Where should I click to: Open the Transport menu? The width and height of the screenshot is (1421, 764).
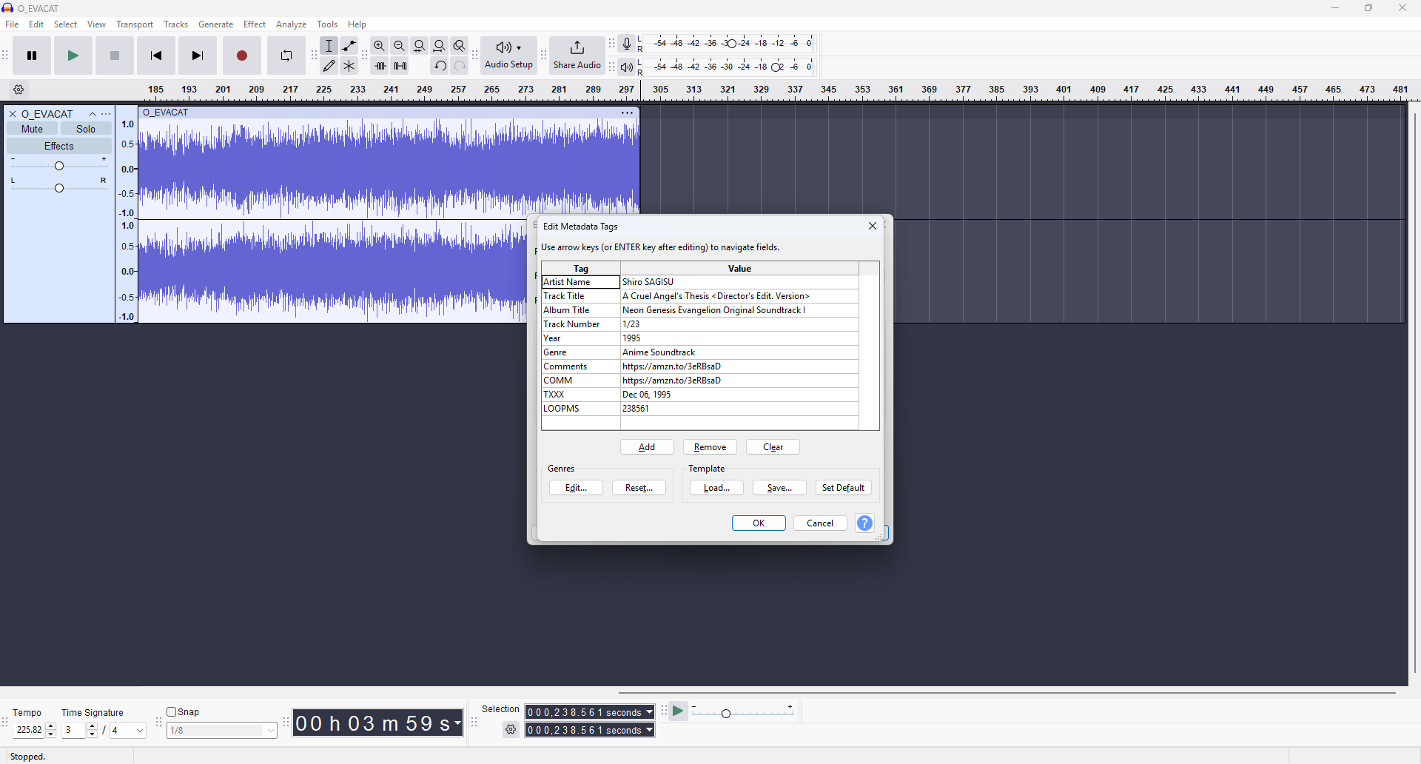[x=135, y=24]
